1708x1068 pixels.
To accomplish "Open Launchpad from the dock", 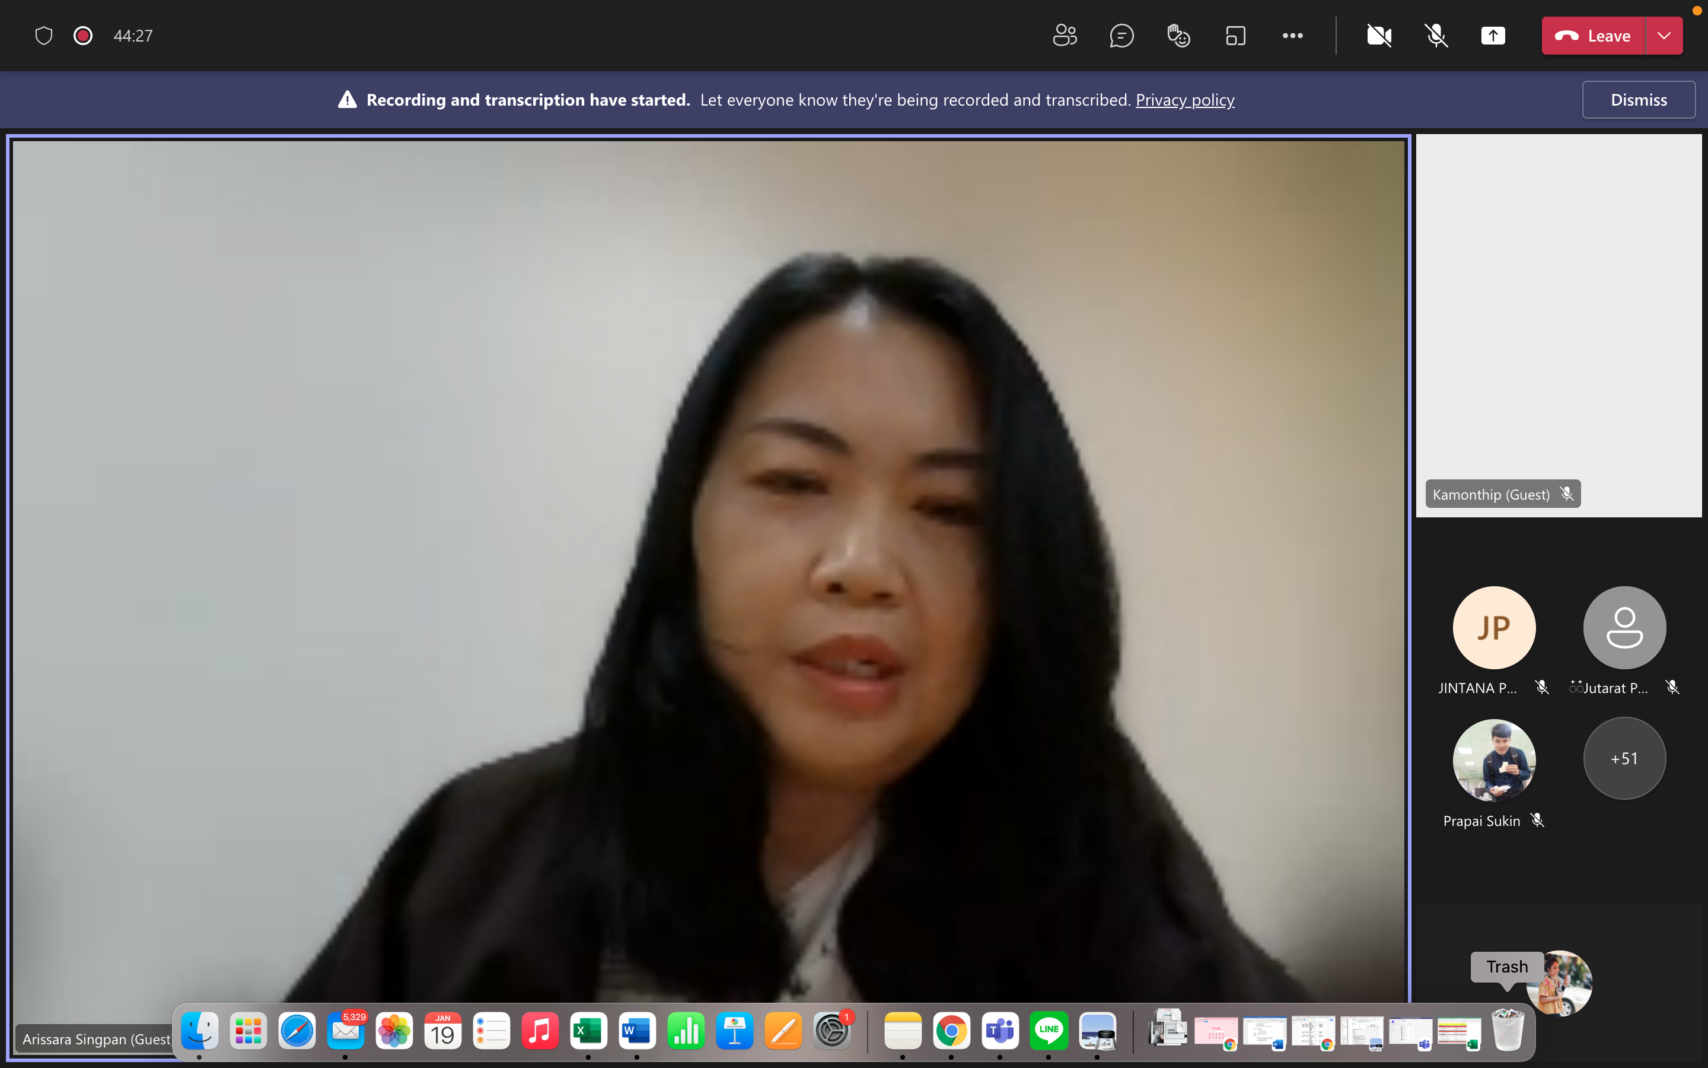I will pos(248,1031).
